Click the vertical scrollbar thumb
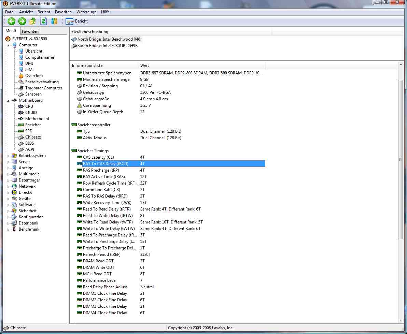The image size is (407, 334). pyautogui.click(x=401, y=159)
